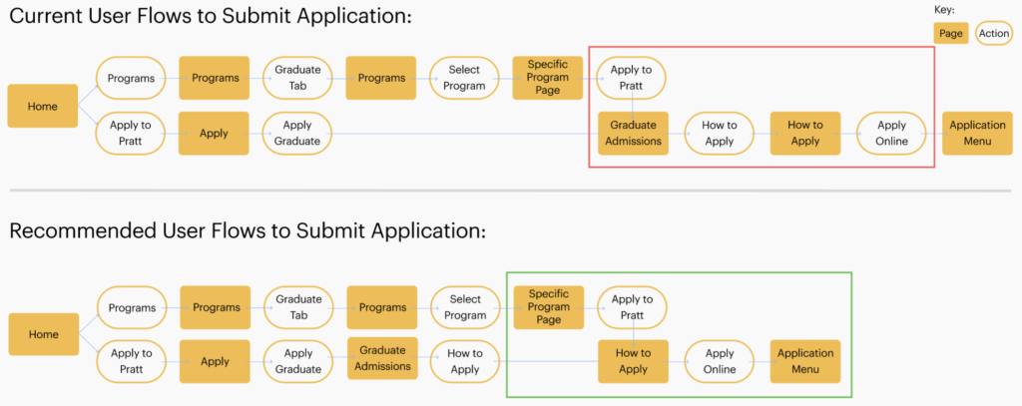Click Home page node in Current flow
Screen dimensions: 1022x406
coord(42,106)
